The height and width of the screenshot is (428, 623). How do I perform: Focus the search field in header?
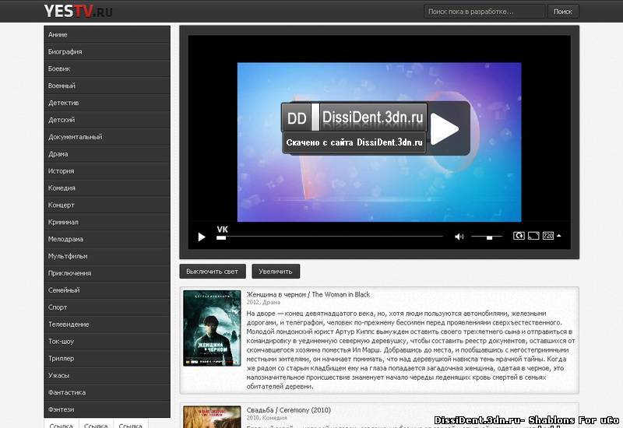(484, 12)
